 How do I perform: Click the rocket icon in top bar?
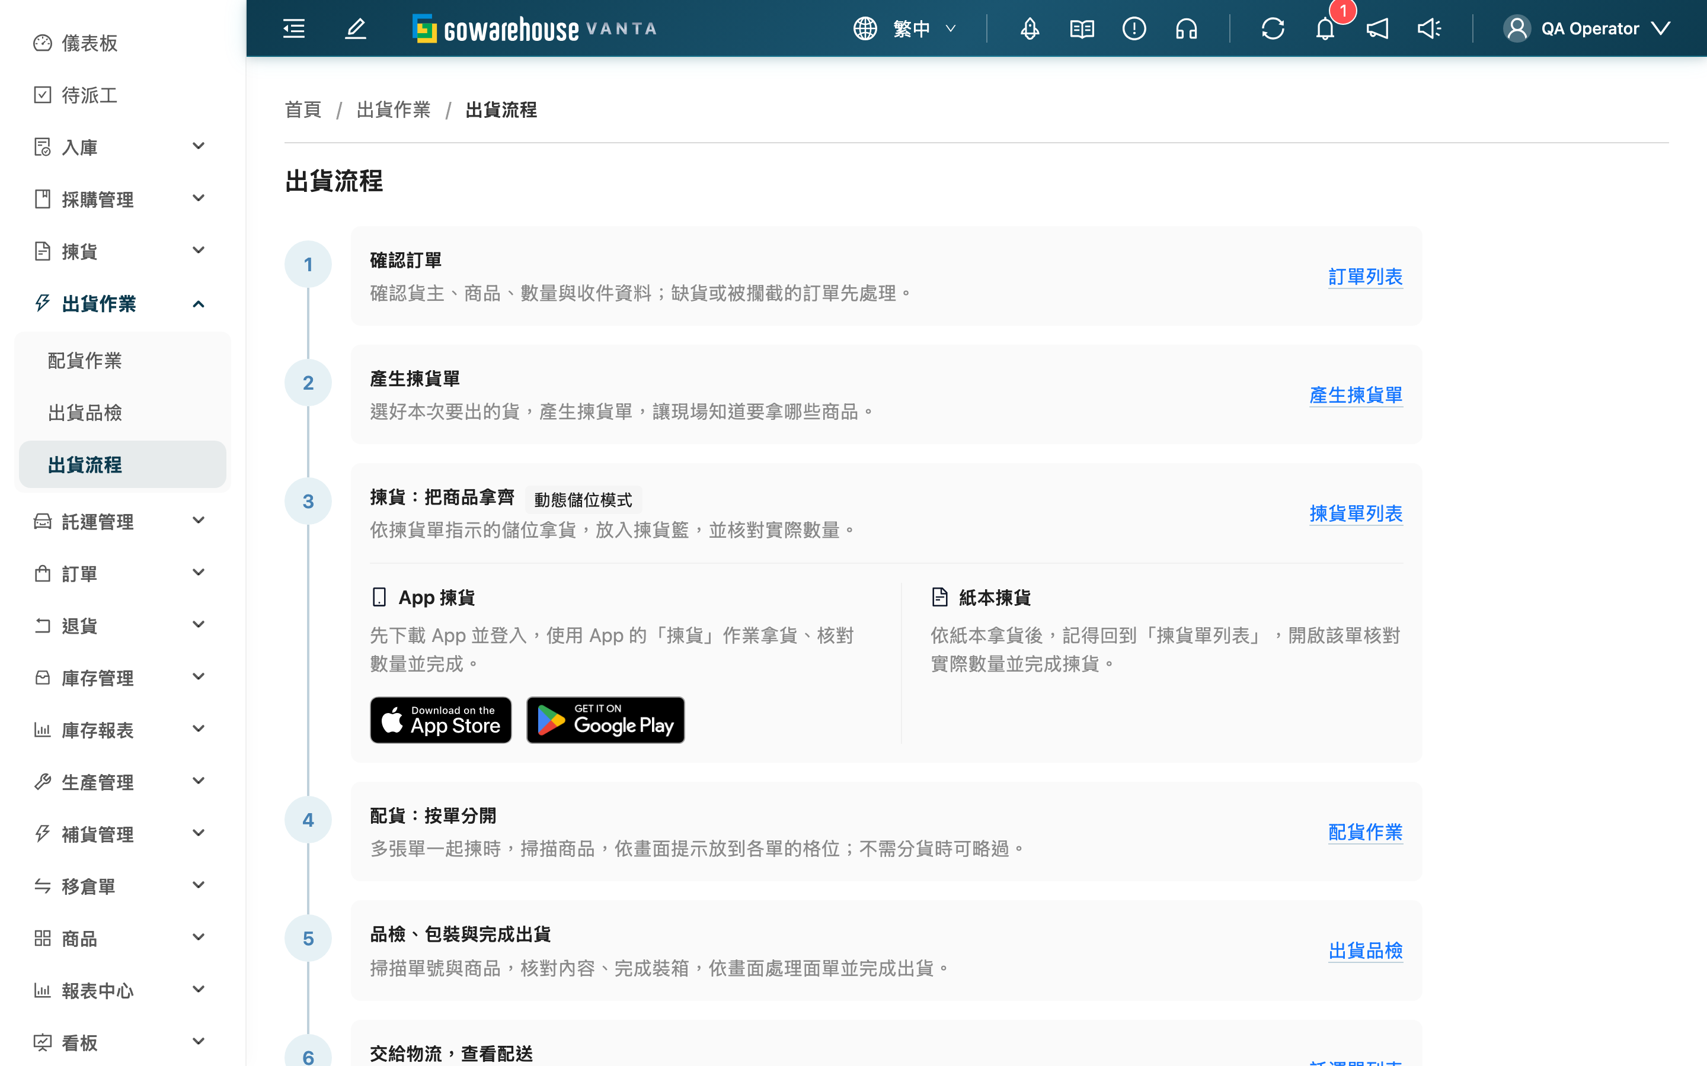(x=1030, y=29)
